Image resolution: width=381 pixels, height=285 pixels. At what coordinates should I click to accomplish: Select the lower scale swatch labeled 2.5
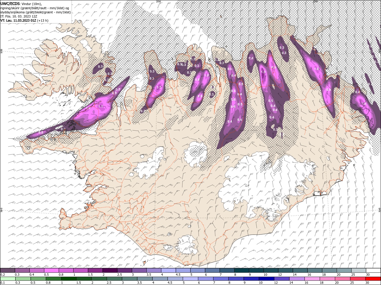(114, 279)
